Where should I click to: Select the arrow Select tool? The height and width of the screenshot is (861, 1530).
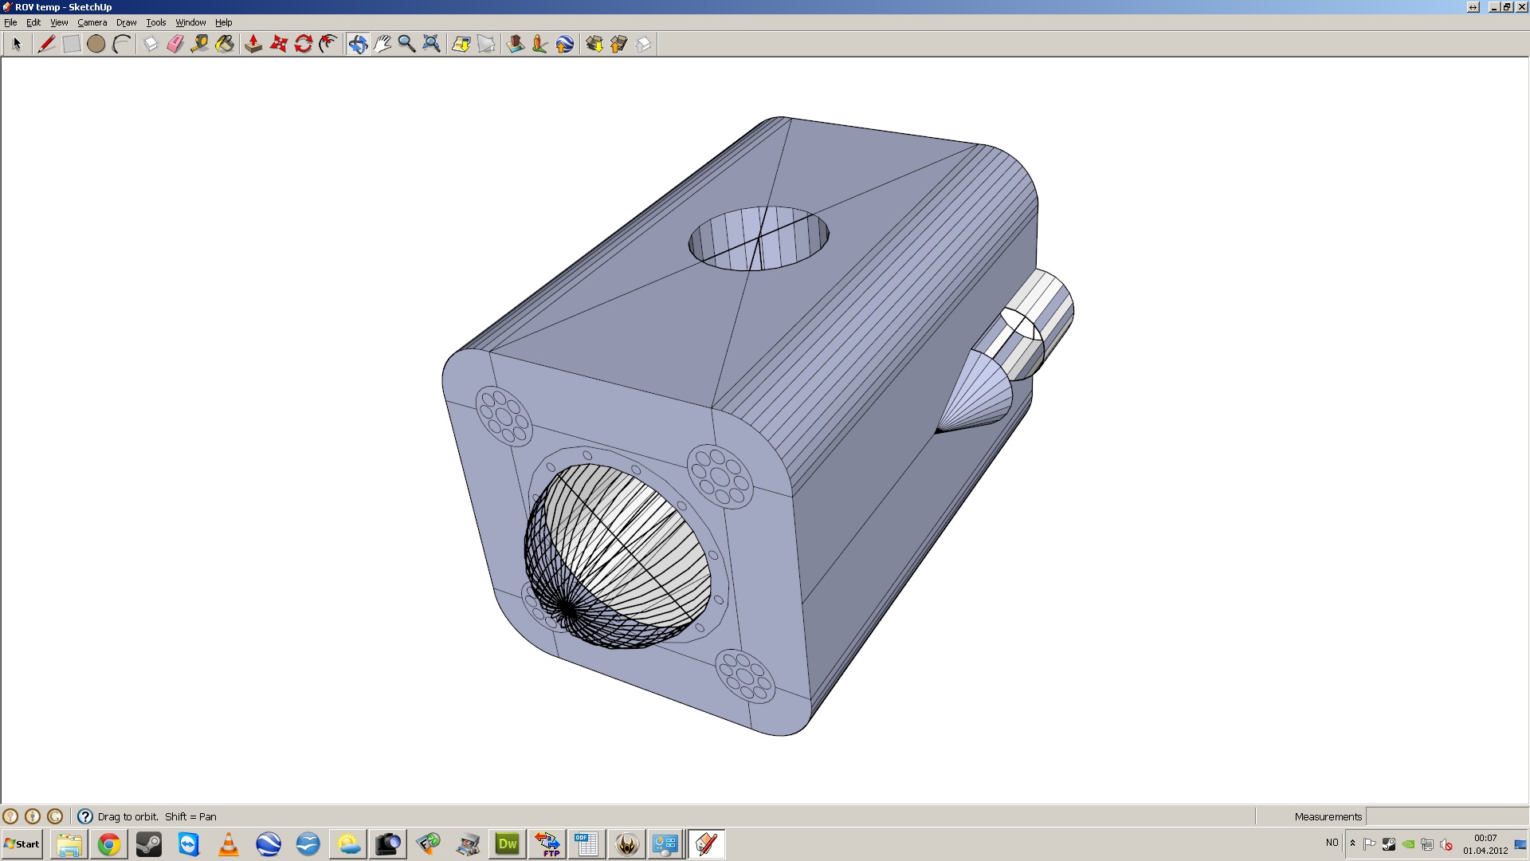pyautogui.click(x=17, y=44)
